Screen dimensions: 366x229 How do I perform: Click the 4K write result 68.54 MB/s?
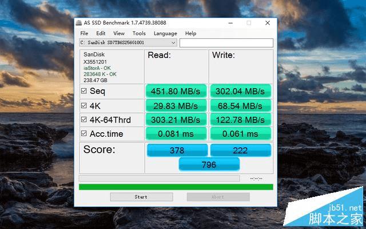(240, 106)
